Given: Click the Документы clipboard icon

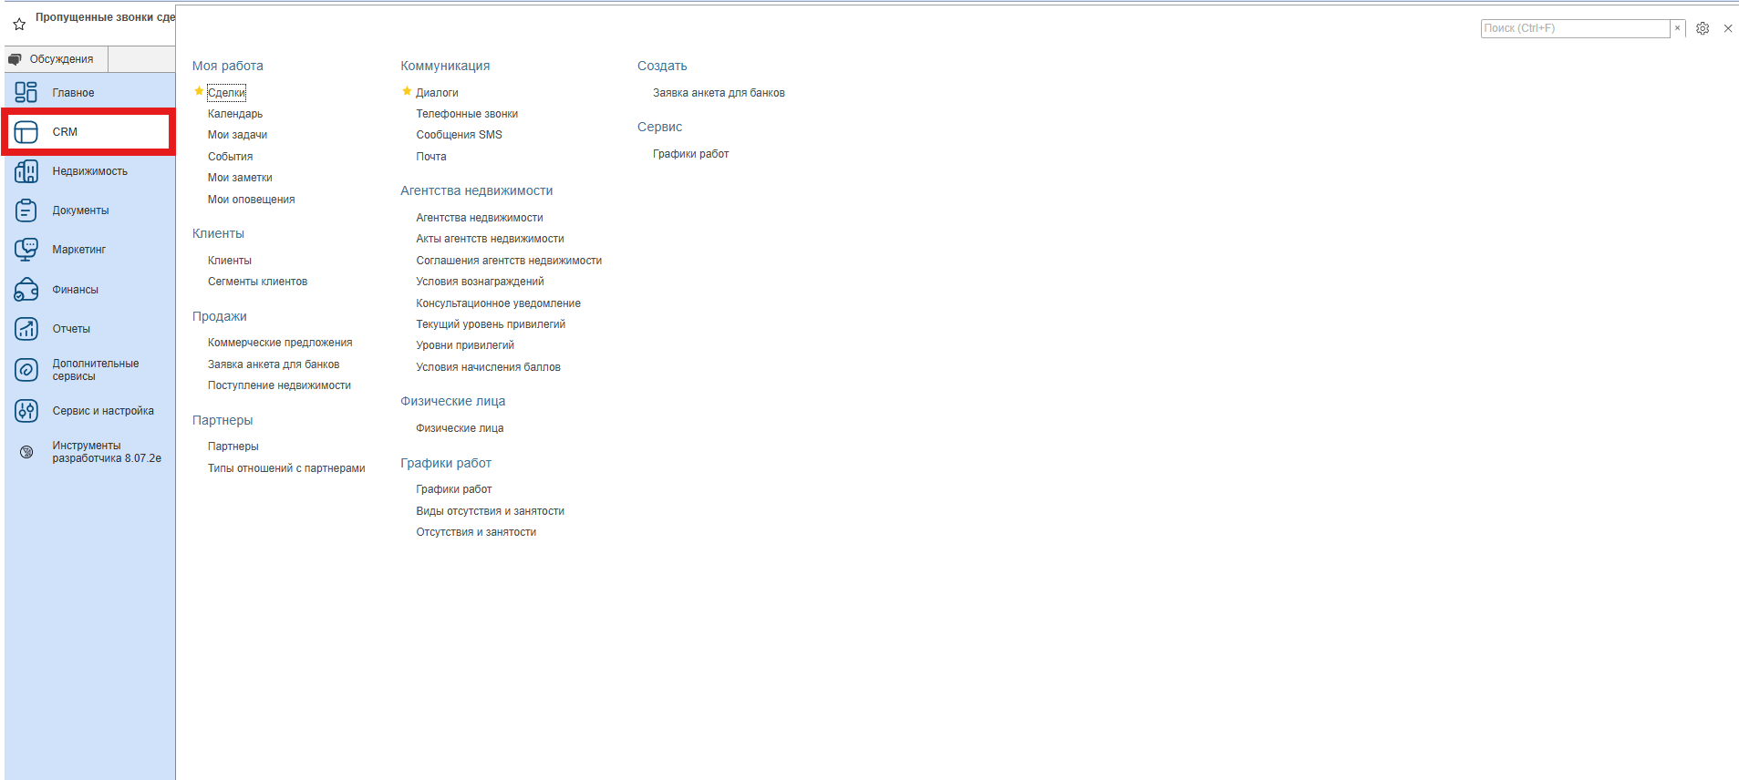Looking at the screenshot, I should (26, 210).
